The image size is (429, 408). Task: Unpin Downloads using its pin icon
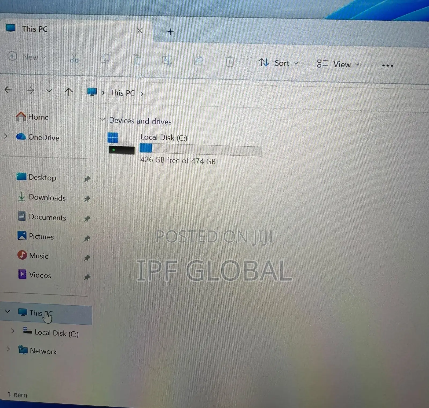point(87,199)
